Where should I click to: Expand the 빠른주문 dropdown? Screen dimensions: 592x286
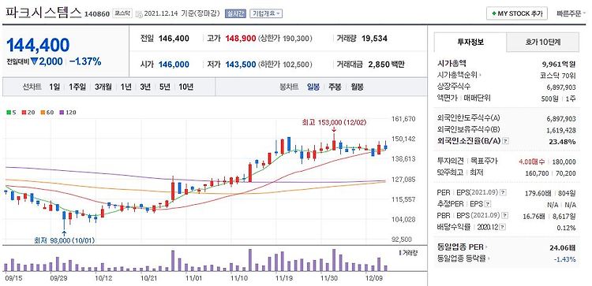coord(571,14)
